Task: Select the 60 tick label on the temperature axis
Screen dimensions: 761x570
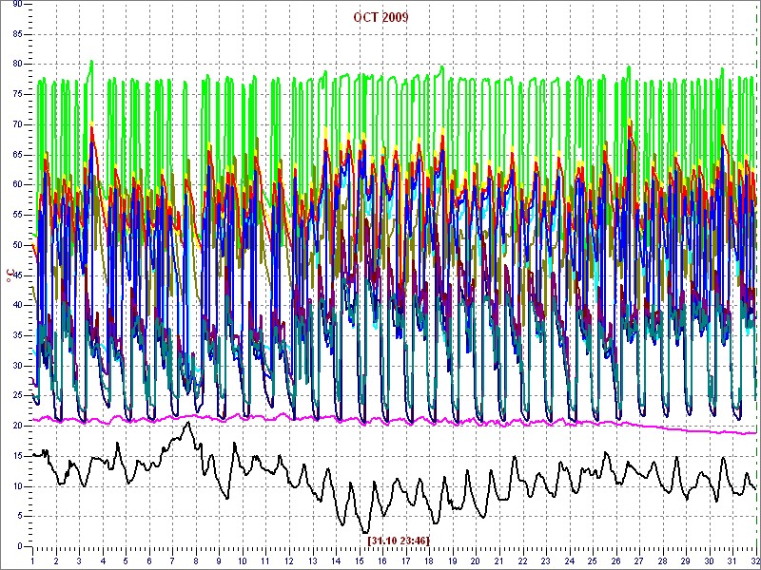Action: coord(16,184)
